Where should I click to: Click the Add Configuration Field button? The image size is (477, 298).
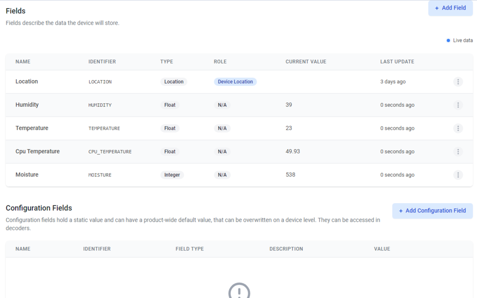(x=432, y=211)
